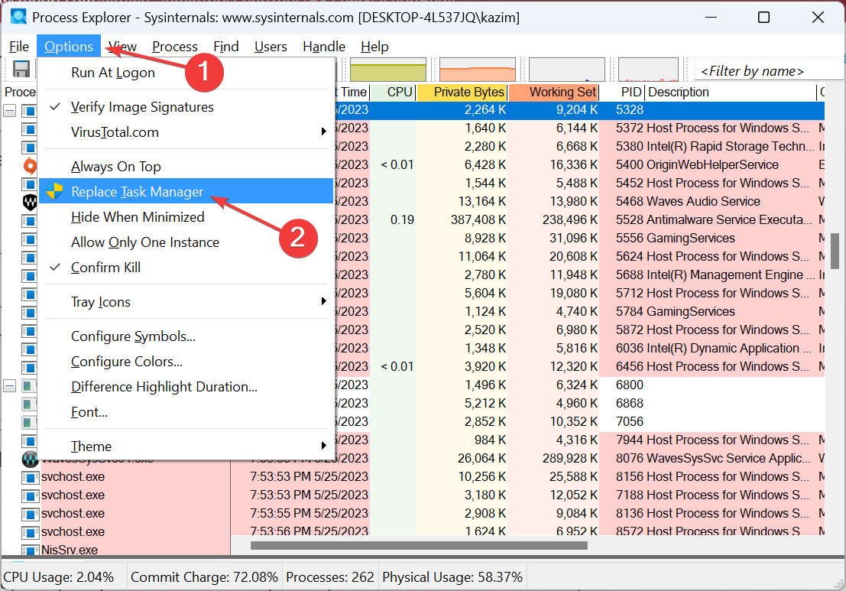This screenshot has height=591, width=846.
Task: Click Processes: 262 status bar entry
Action: tap(330, 577)
